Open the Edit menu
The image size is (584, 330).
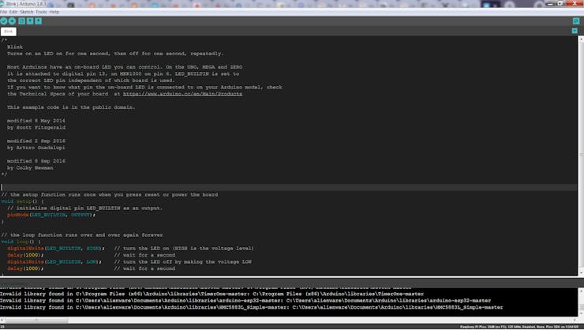click(13, 12)
